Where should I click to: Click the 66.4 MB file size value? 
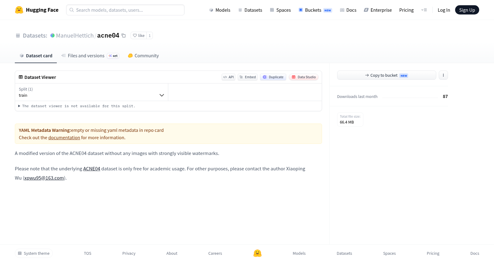click(347, 122)
